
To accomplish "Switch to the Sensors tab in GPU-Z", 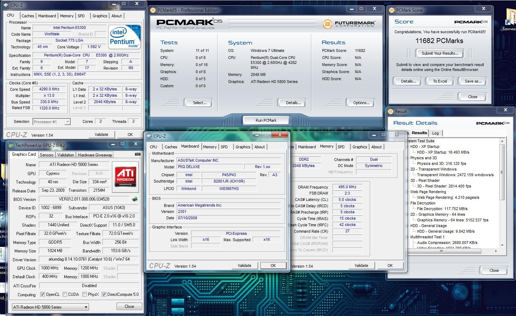I will [47, 155].
